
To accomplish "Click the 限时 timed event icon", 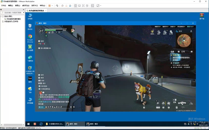I will tap(159, 32).
